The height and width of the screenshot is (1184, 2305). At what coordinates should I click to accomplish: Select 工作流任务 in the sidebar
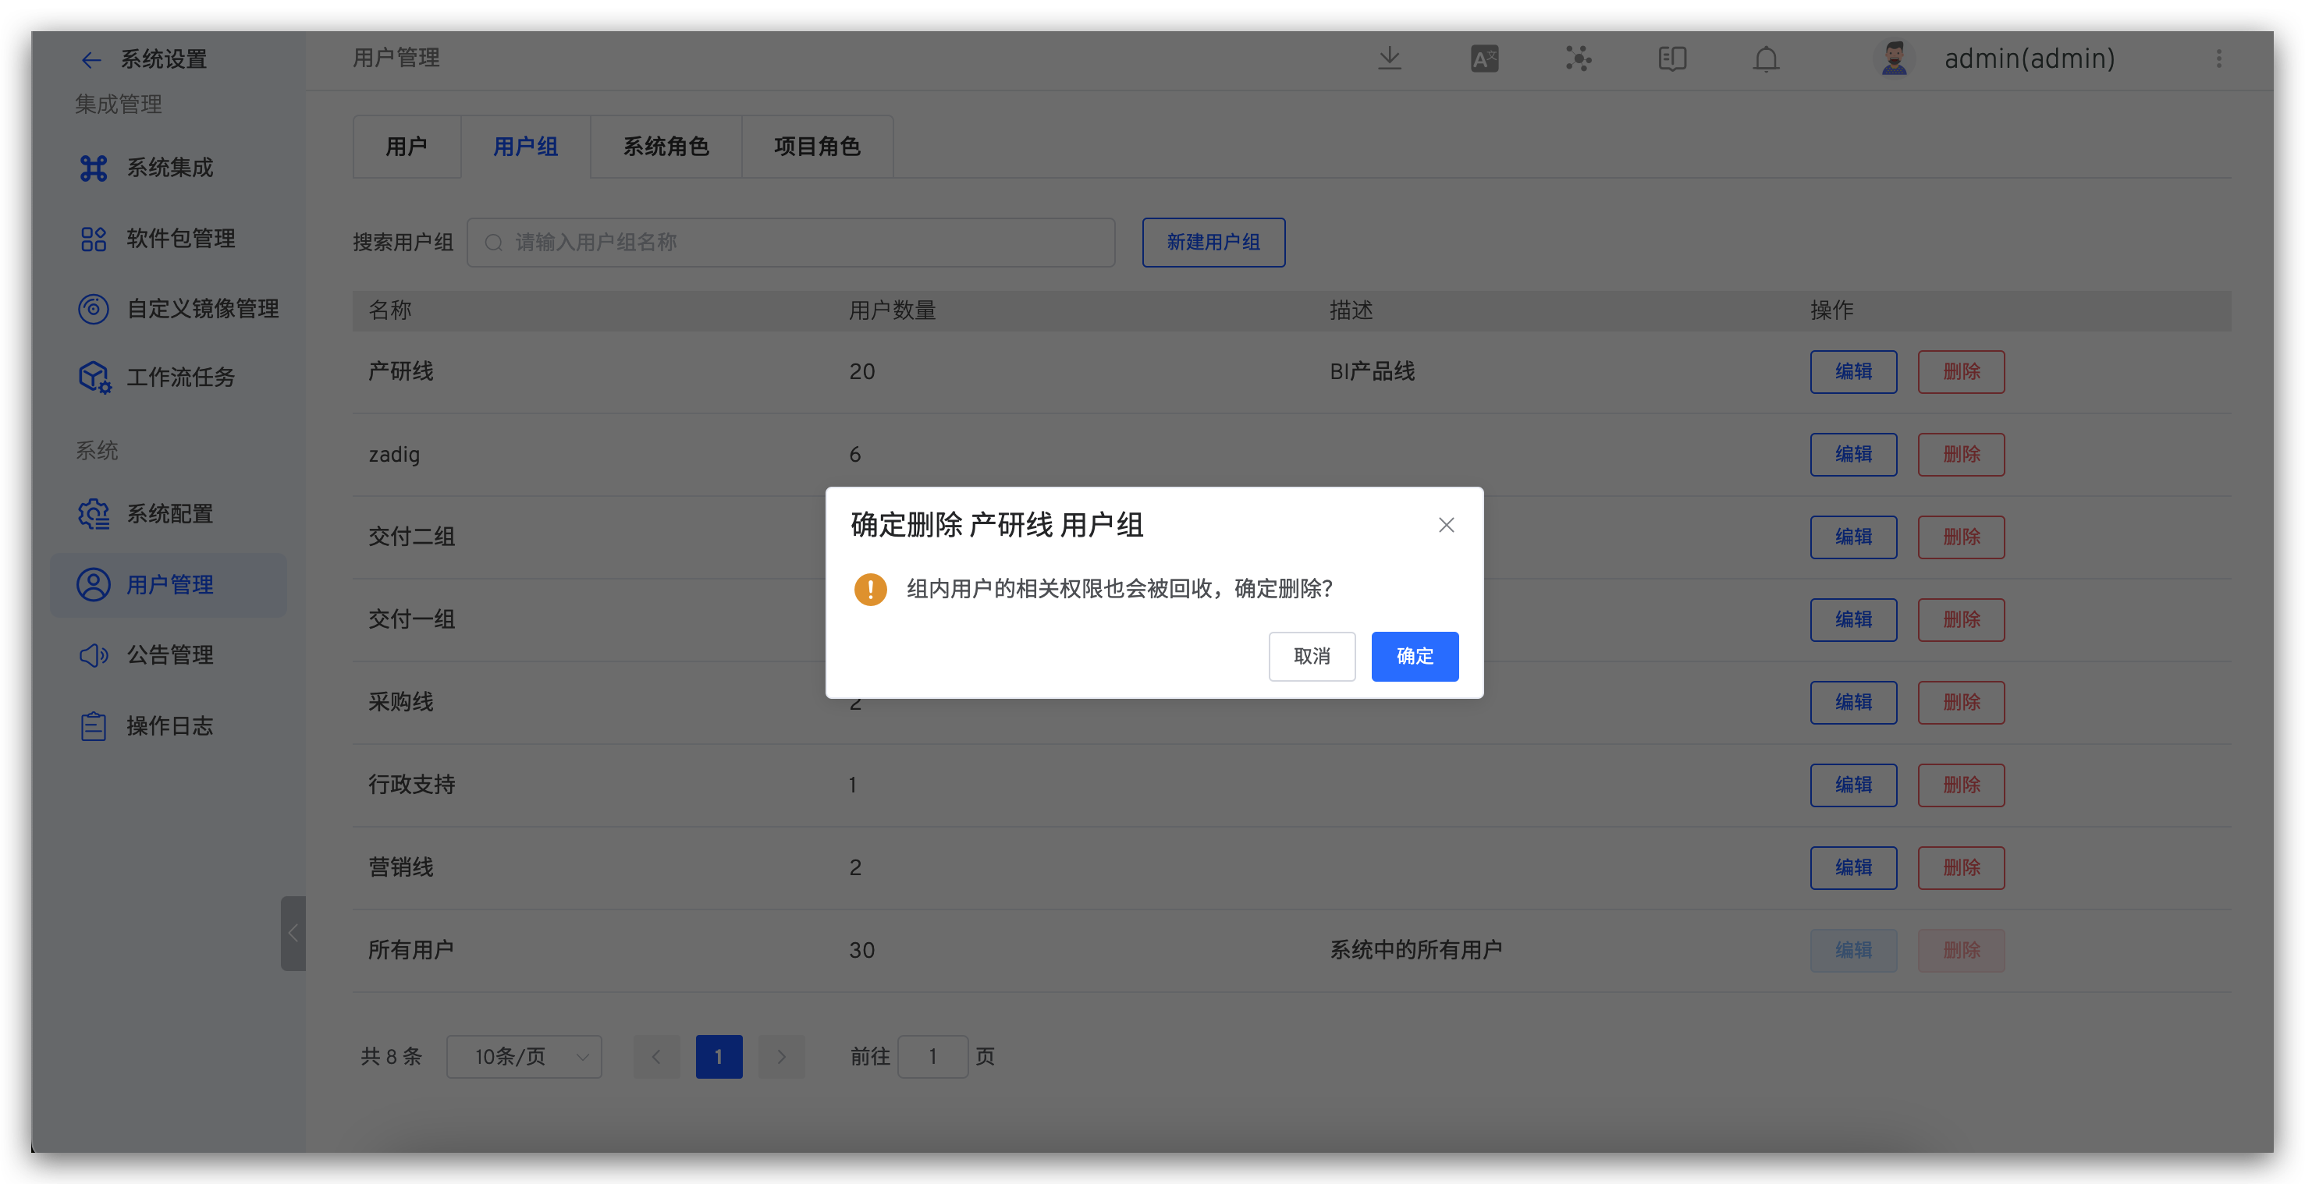[x=183, y=377]
